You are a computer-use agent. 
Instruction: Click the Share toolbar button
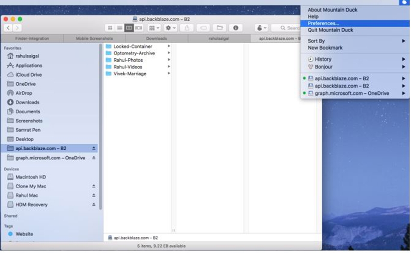[187, 28]
